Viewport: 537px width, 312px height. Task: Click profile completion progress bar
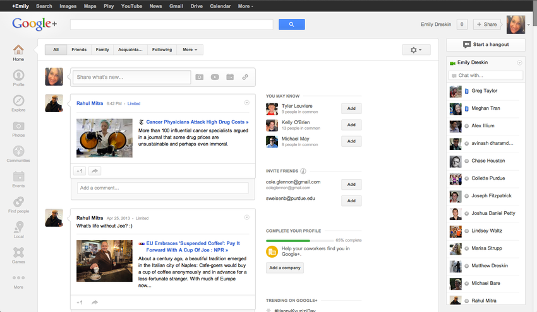[x=299, y=241]
